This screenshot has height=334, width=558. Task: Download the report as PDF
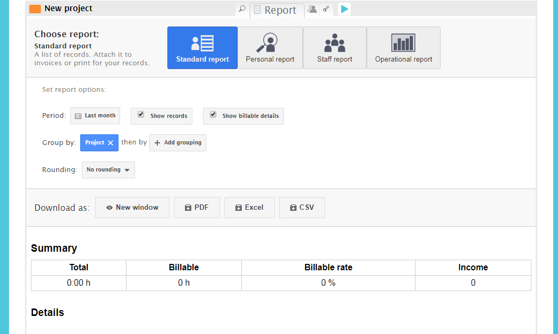pos(197,208)
